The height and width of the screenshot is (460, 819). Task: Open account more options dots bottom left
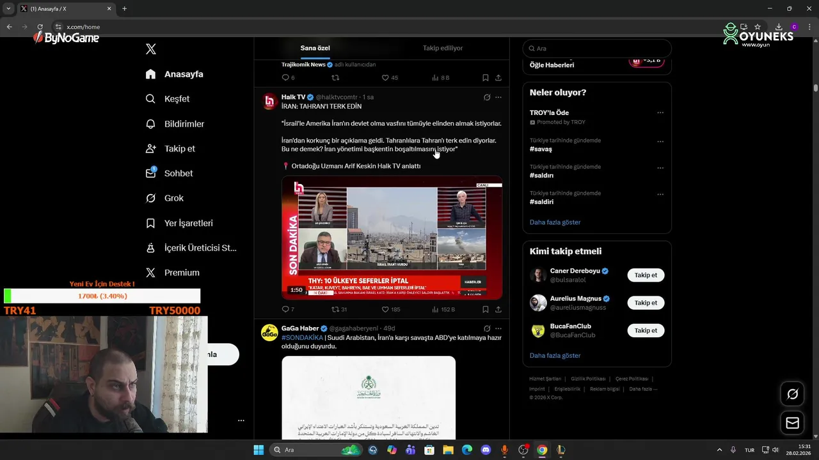click(241, 420)
